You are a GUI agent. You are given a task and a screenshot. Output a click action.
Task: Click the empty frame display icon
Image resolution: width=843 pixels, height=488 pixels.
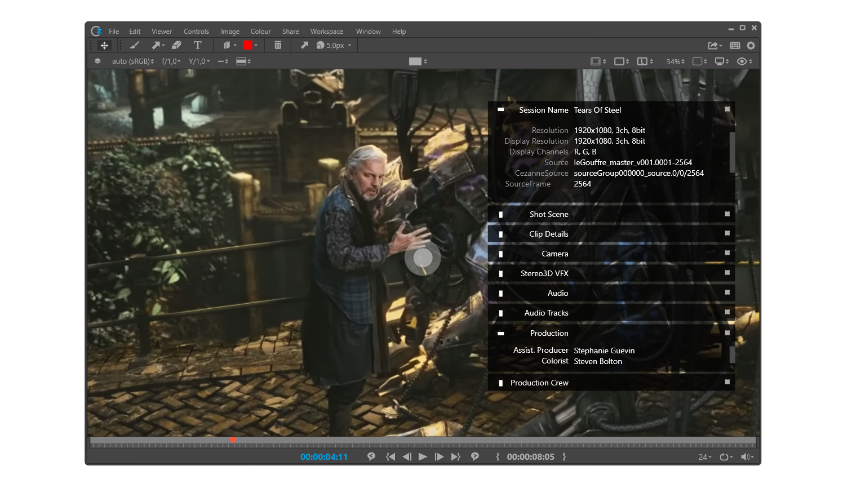(619, 61)
